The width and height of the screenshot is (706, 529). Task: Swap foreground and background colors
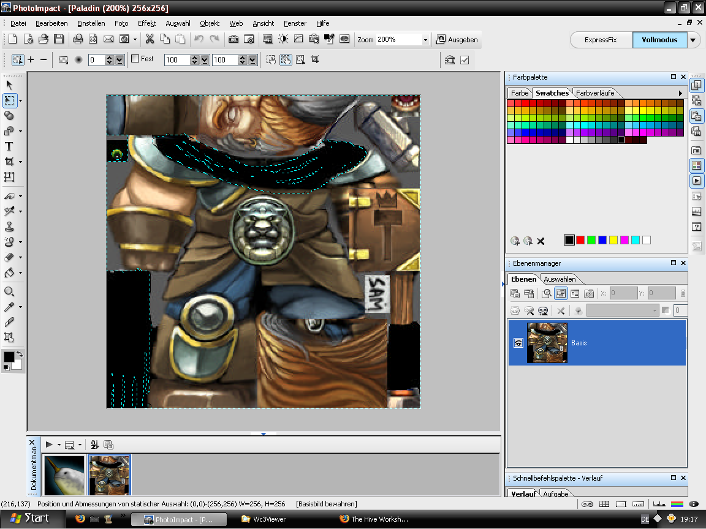click(x=20, y=354)
